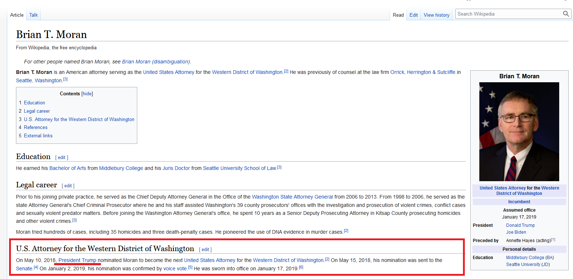
Task: Open the View history tab
Action: pyautogui.click(x=436, y=15)
